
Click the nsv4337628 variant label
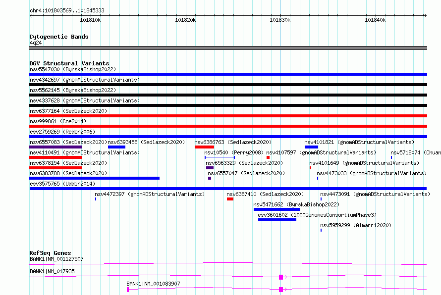tap(85, 100)
